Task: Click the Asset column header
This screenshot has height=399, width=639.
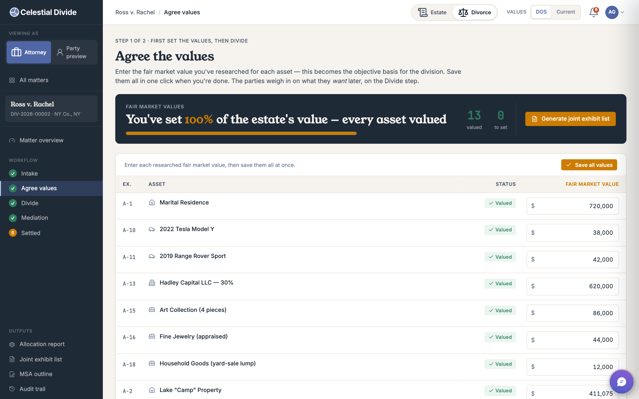Action: coord(157,184)
